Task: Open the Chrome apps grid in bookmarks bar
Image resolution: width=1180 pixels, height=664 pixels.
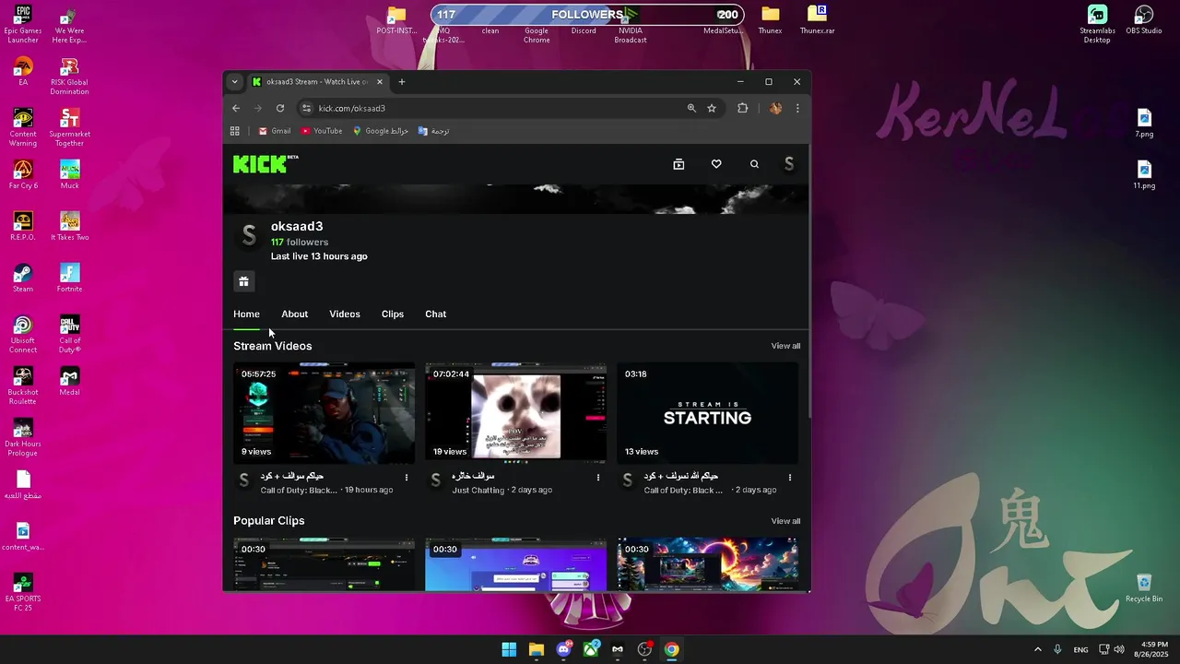Action: point(235,131)
